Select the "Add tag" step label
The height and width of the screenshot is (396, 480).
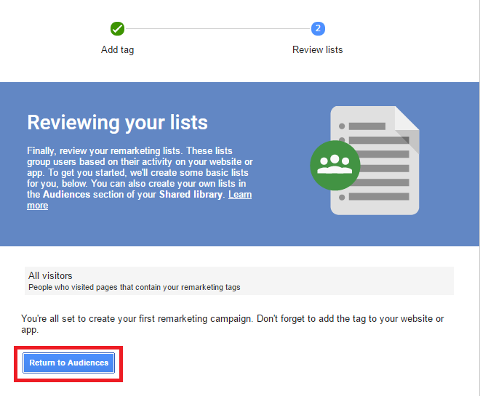point(117,50)
